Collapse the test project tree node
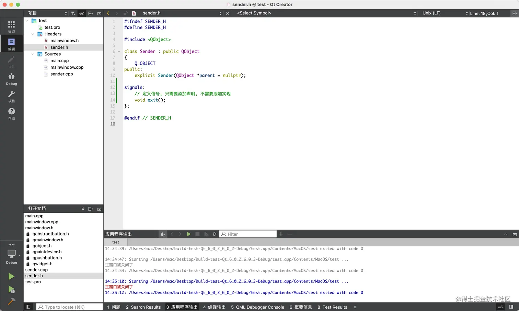 tap(27, 21)
